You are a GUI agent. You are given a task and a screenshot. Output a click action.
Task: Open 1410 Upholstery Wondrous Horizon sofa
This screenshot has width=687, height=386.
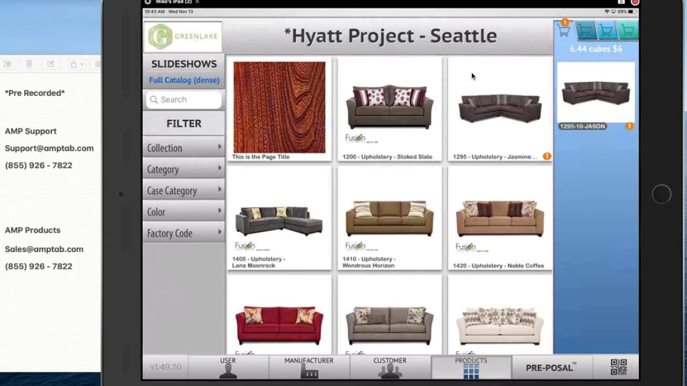coord(390,219)
